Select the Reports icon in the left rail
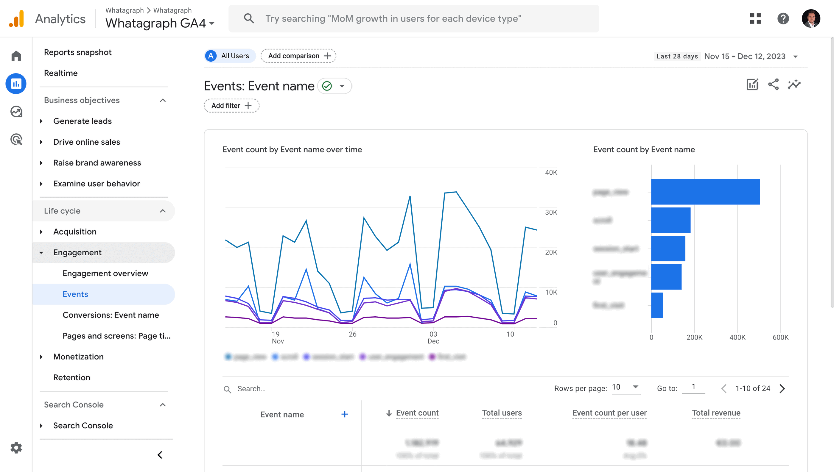This screenshot has width=834, height=472. click(16, 83)
